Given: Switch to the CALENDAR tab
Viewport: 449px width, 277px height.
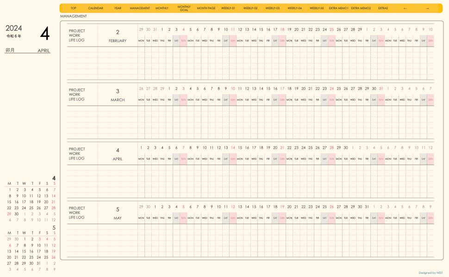Looking at the screenshot, I should coord(96,8).
